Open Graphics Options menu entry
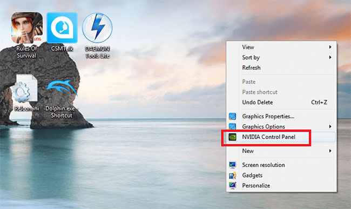 [281, 127]
